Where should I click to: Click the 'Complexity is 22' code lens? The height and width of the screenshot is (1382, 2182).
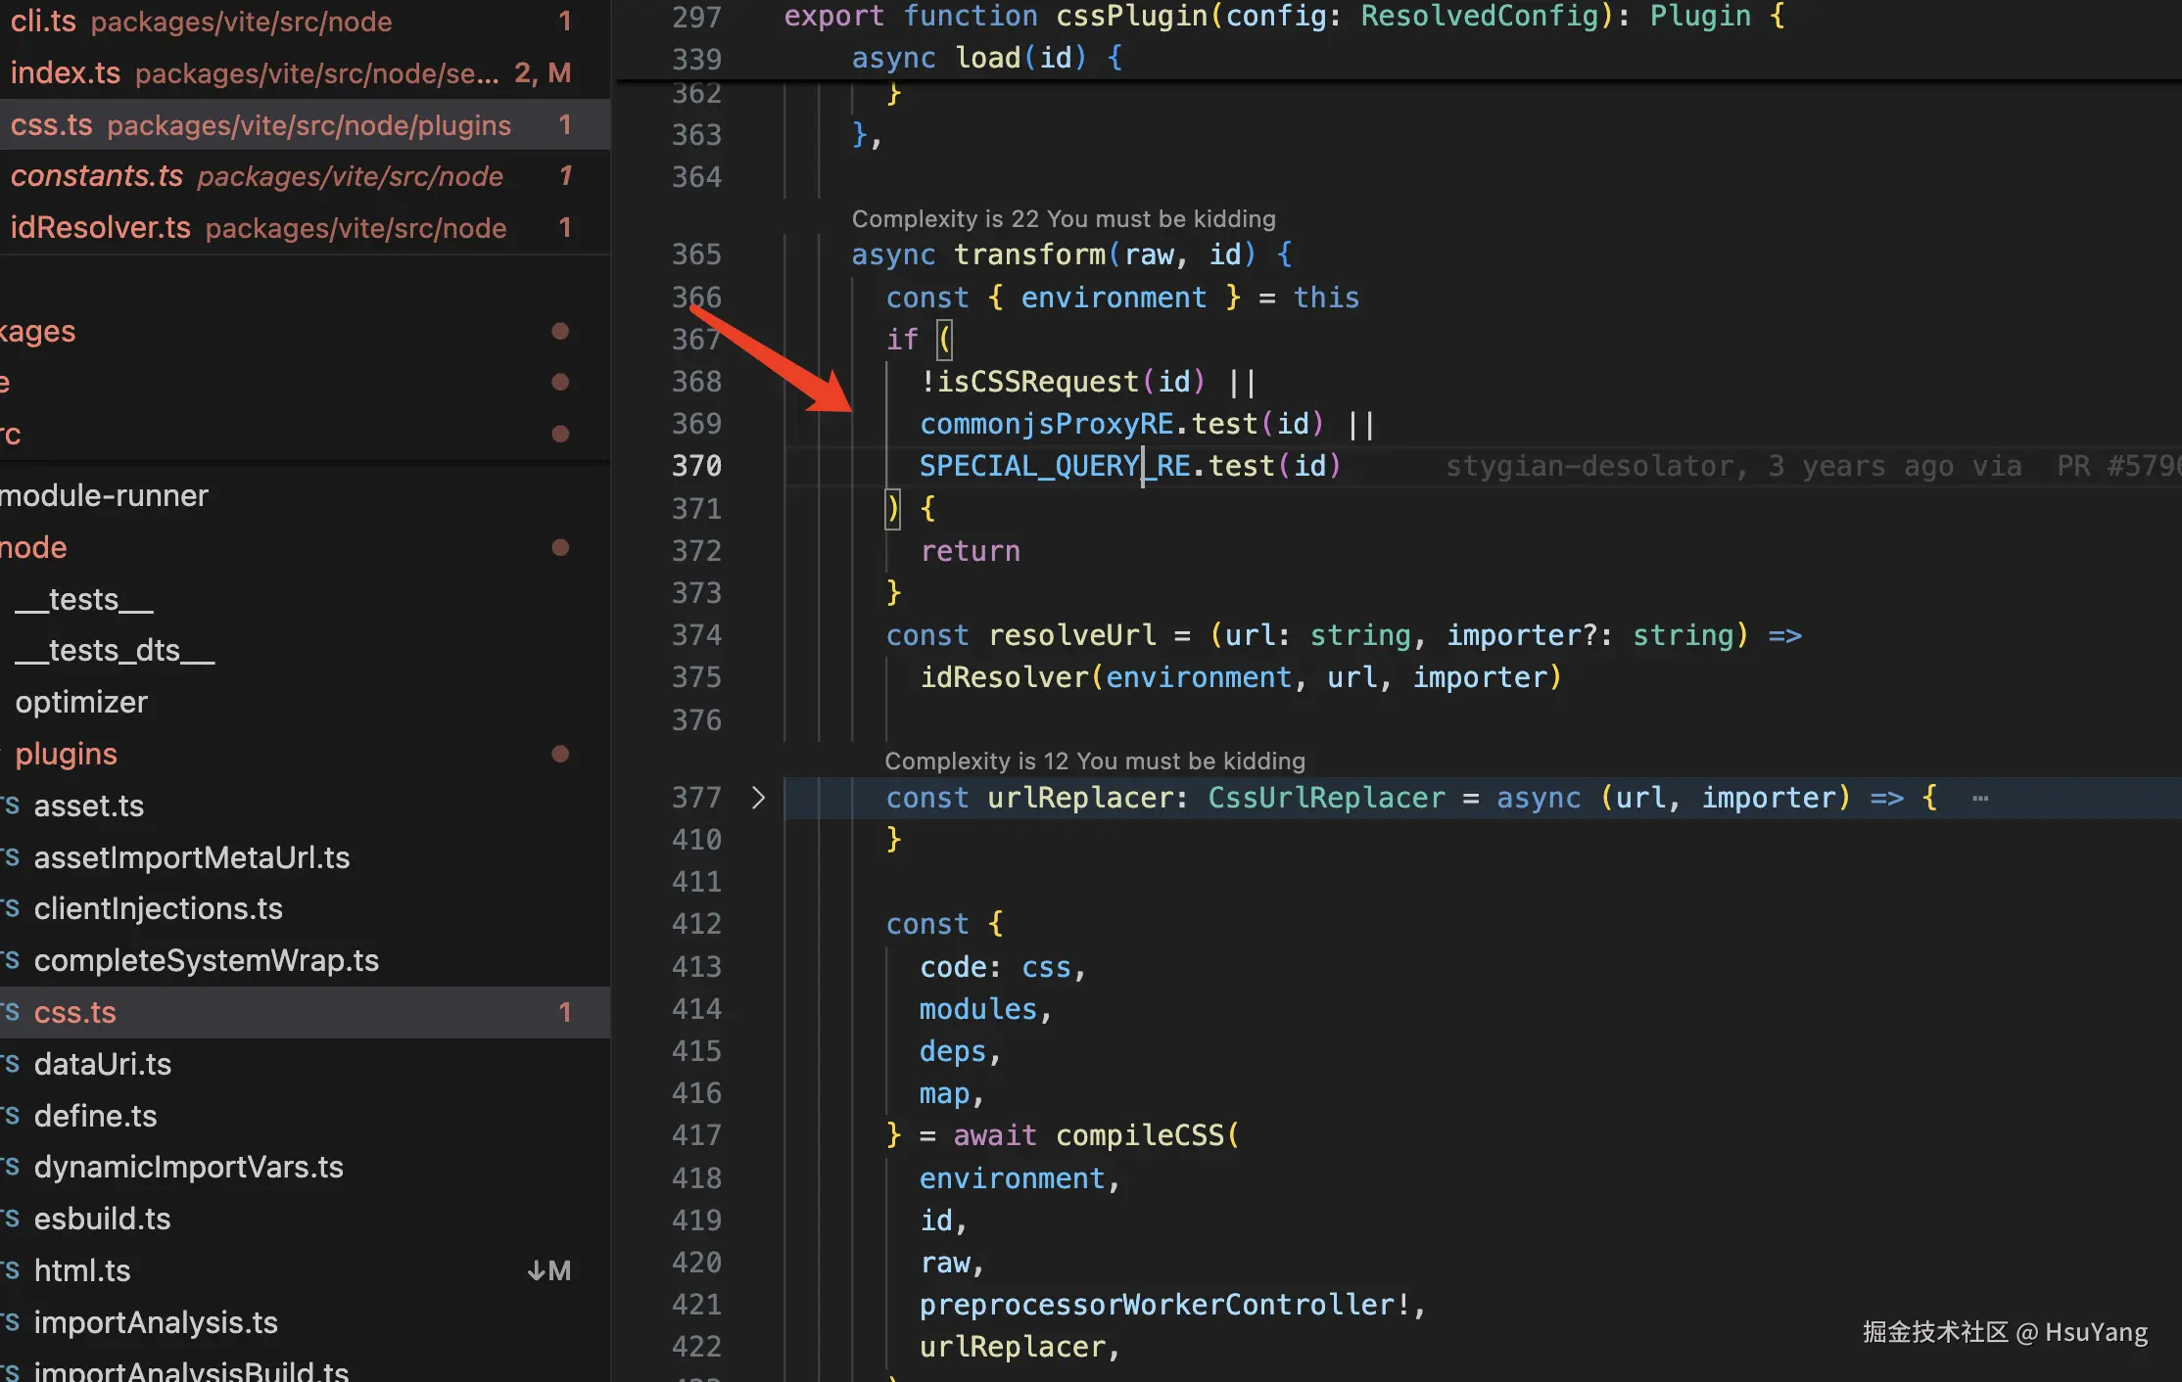[1063, 218]
